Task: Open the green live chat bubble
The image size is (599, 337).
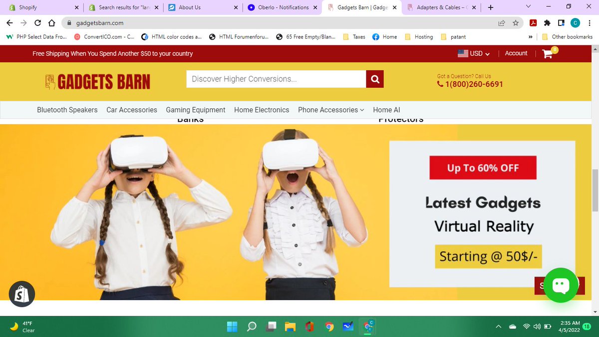Action: [561, 285]
